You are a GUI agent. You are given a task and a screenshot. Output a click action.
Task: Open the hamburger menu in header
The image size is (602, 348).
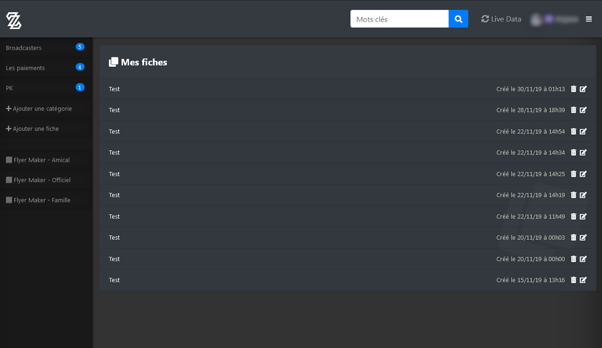coord(589,19)
